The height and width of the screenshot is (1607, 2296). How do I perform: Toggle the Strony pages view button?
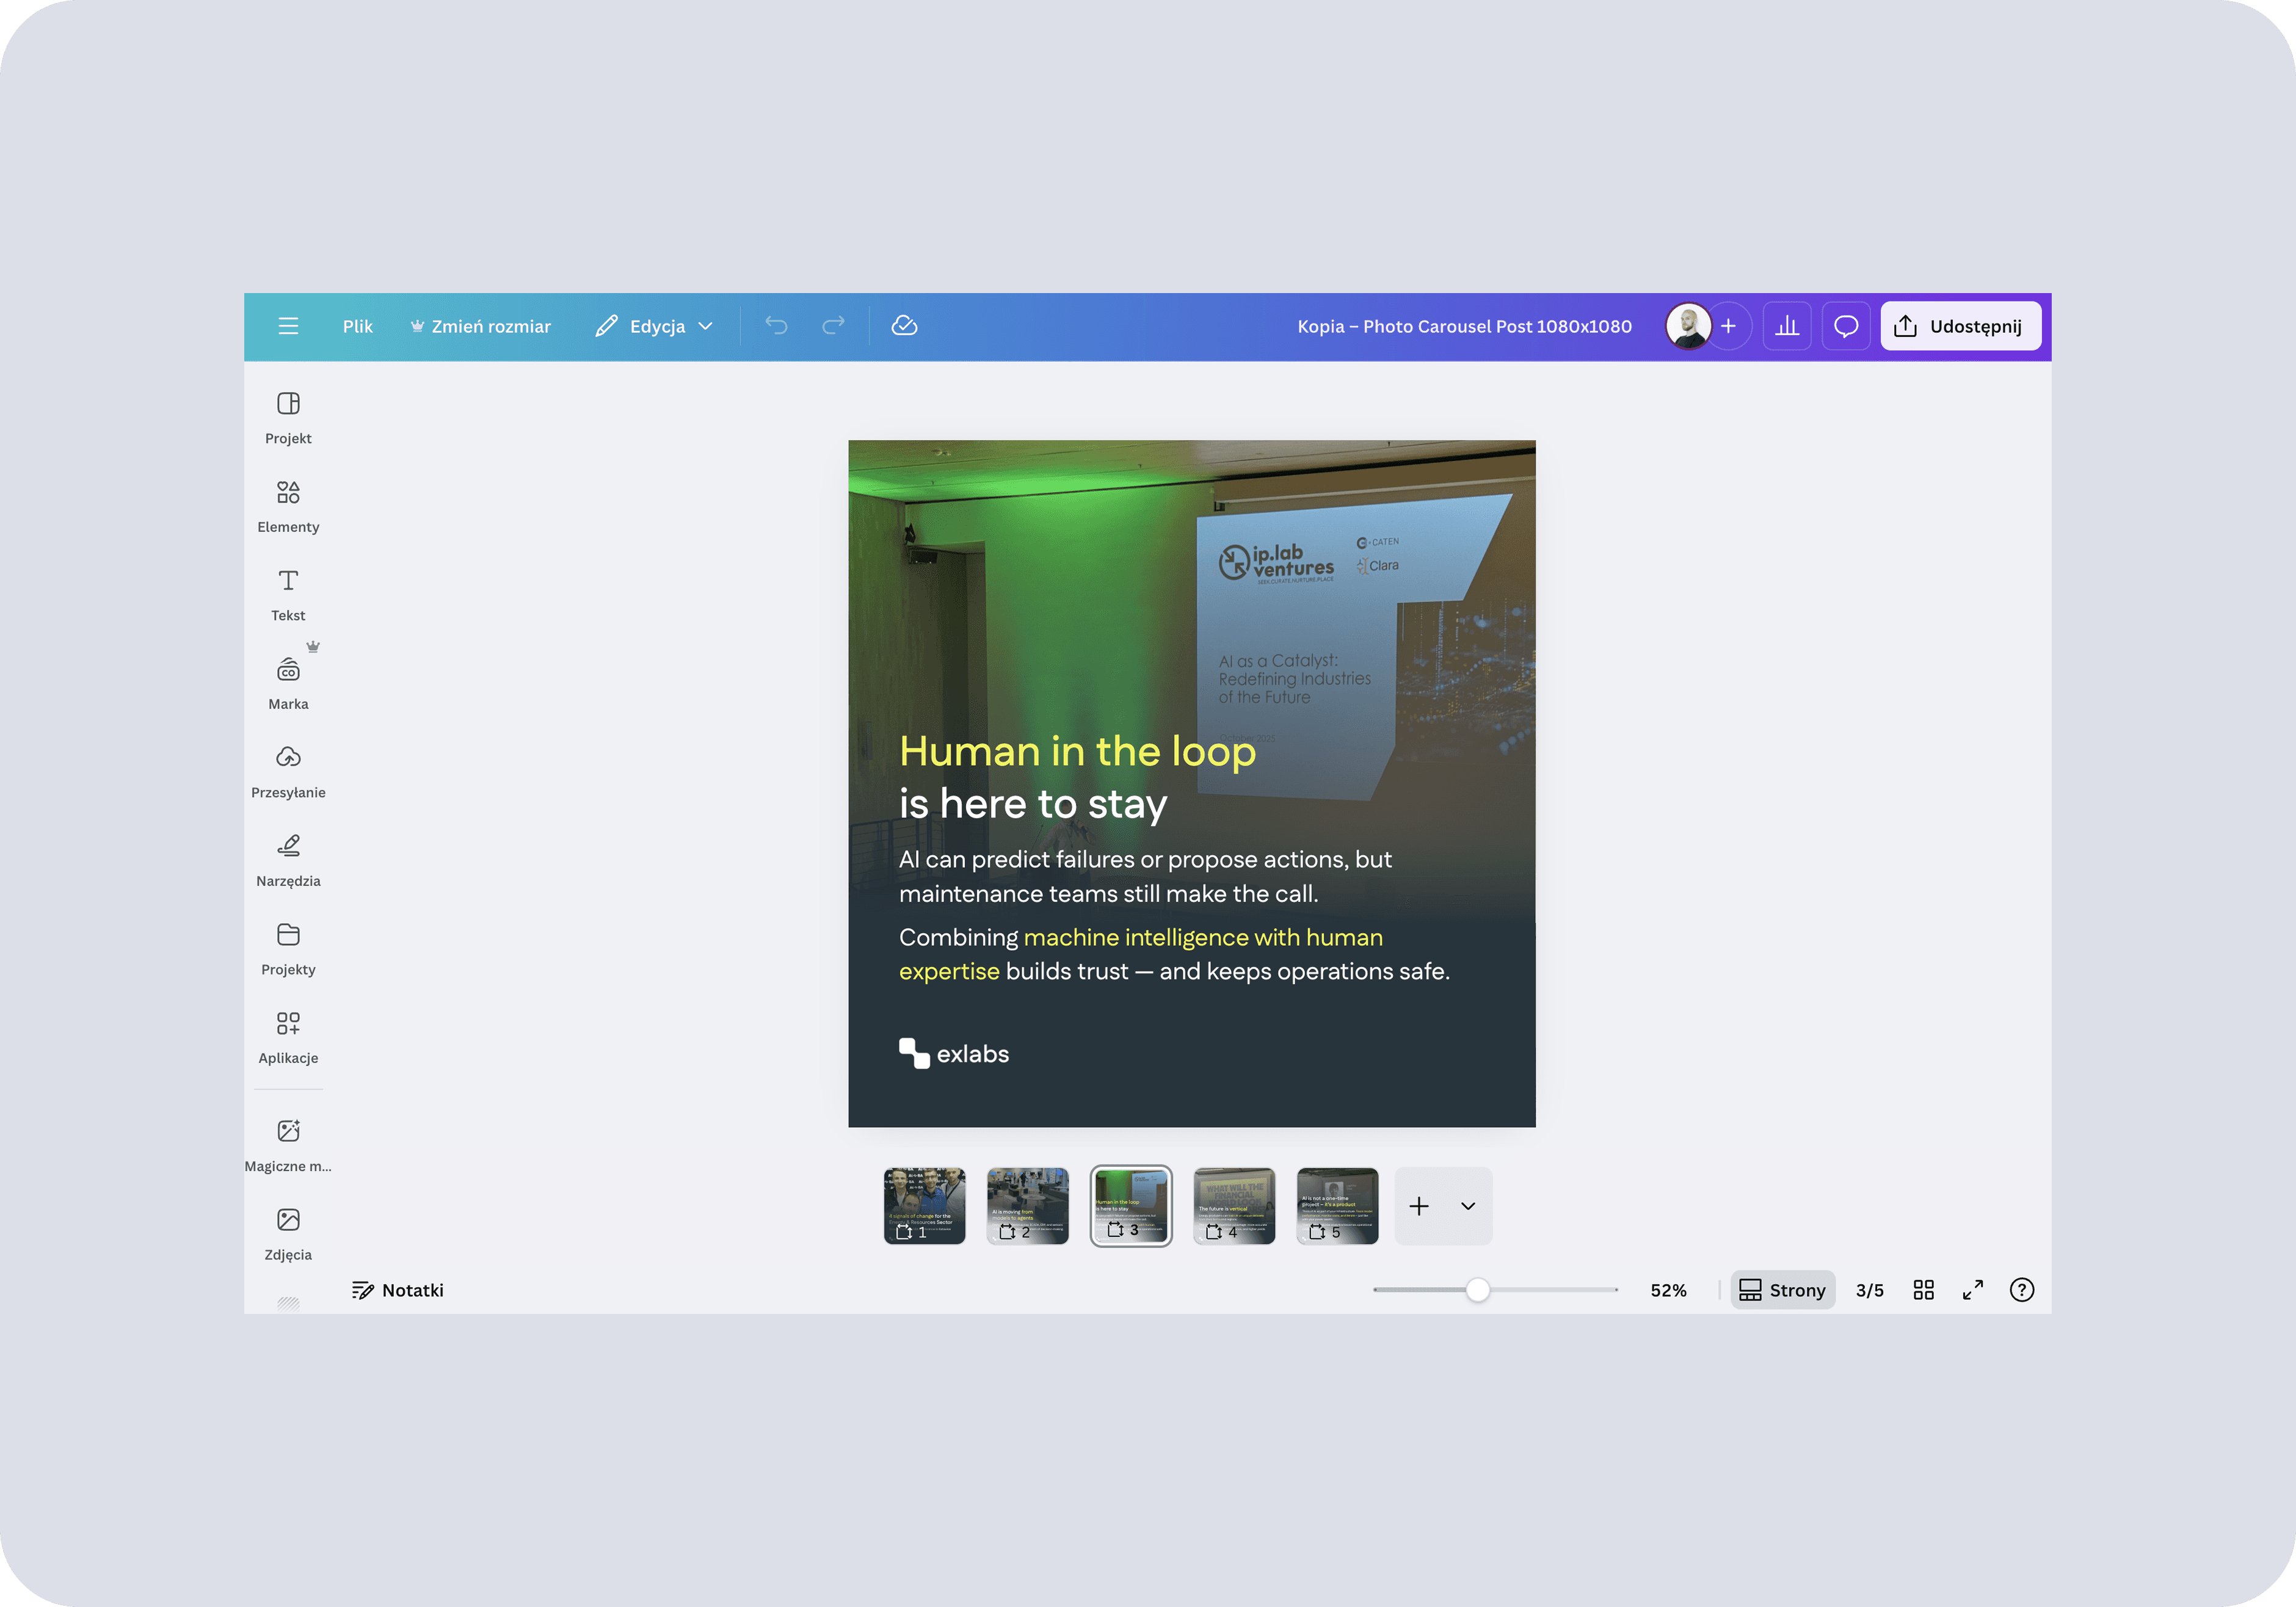1783,1290
